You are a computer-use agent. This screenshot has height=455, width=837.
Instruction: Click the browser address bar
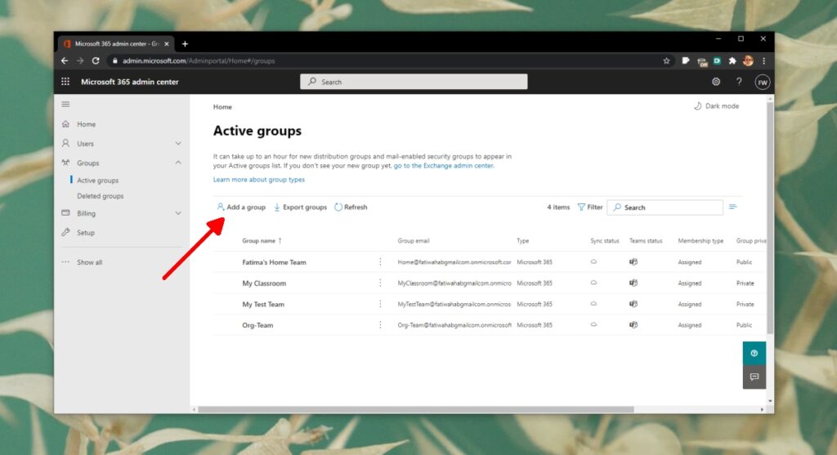[384, 60]
